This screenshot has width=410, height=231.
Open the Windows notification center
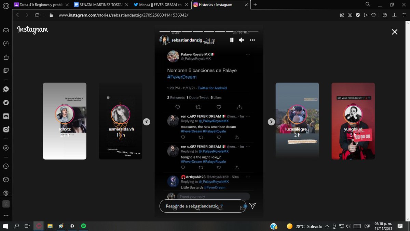coord(400,226)
